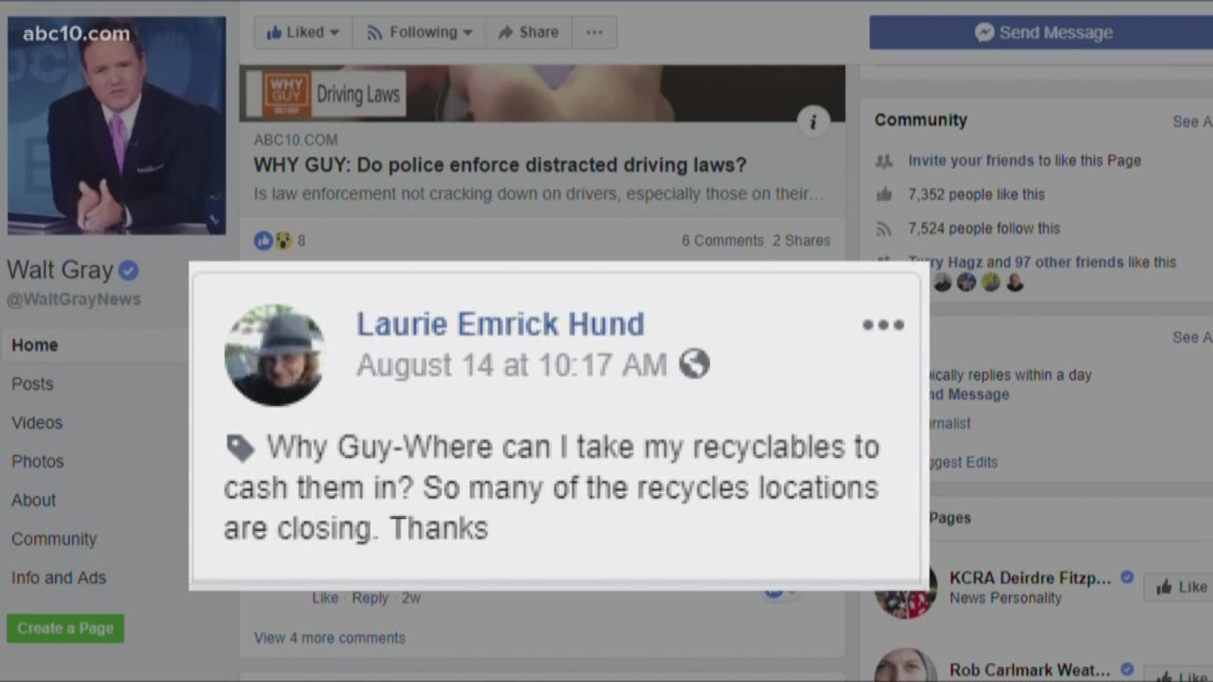Expand View 4 more comments
This screenshot has height=682, width=1213.
click(x=329, y=638)
